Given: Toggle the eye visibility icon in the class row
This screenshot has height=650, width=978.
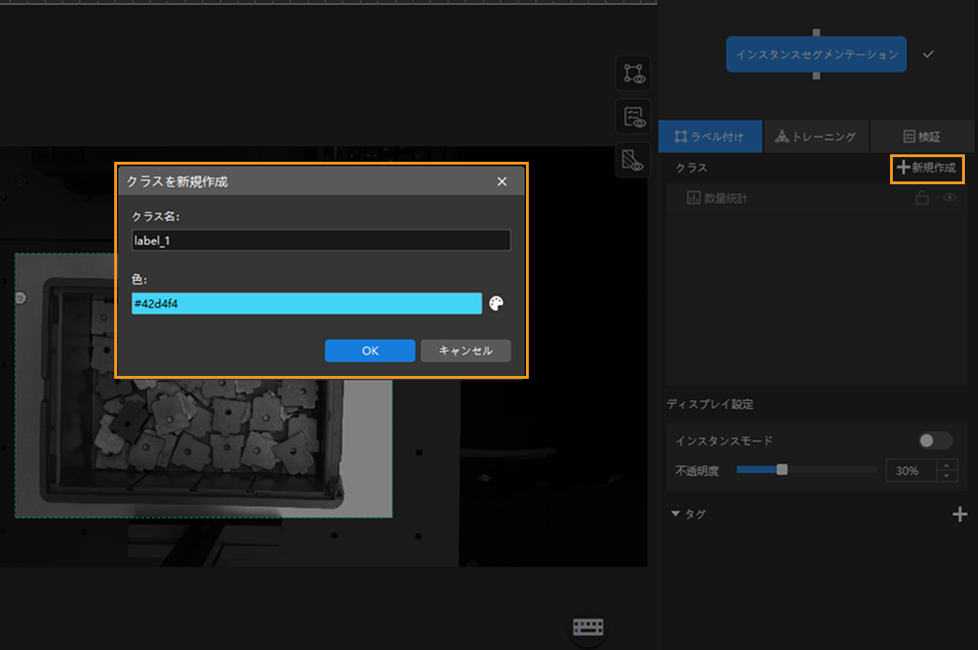Looking at the screenshot, I should click(x=949, y=198).
